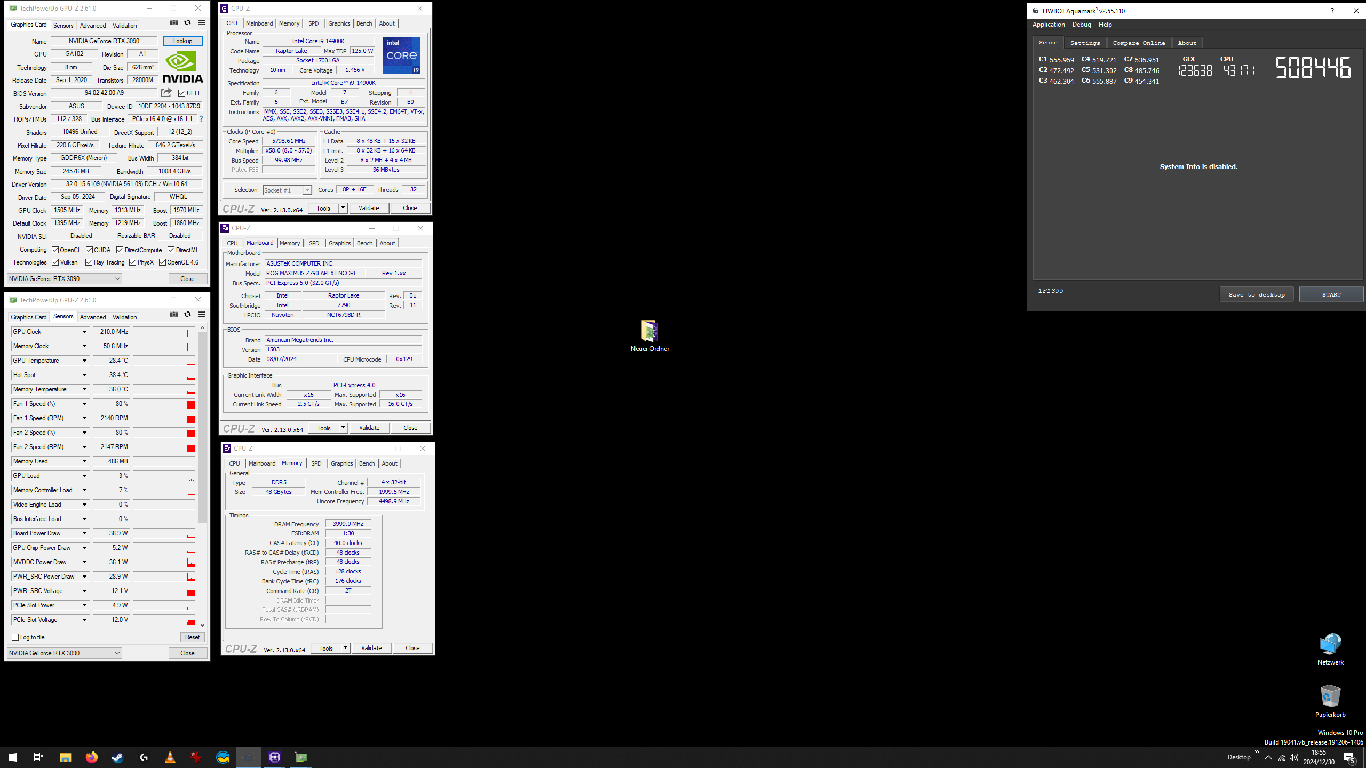Click camera icon in GPU-Z Sensors window
This screenshot has height=768, width=1366.
pyautogui.click(x=174, y=314)
